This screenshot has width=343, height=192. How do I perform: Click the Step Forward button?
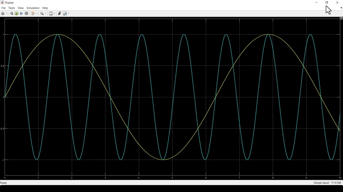pos(21,13)
